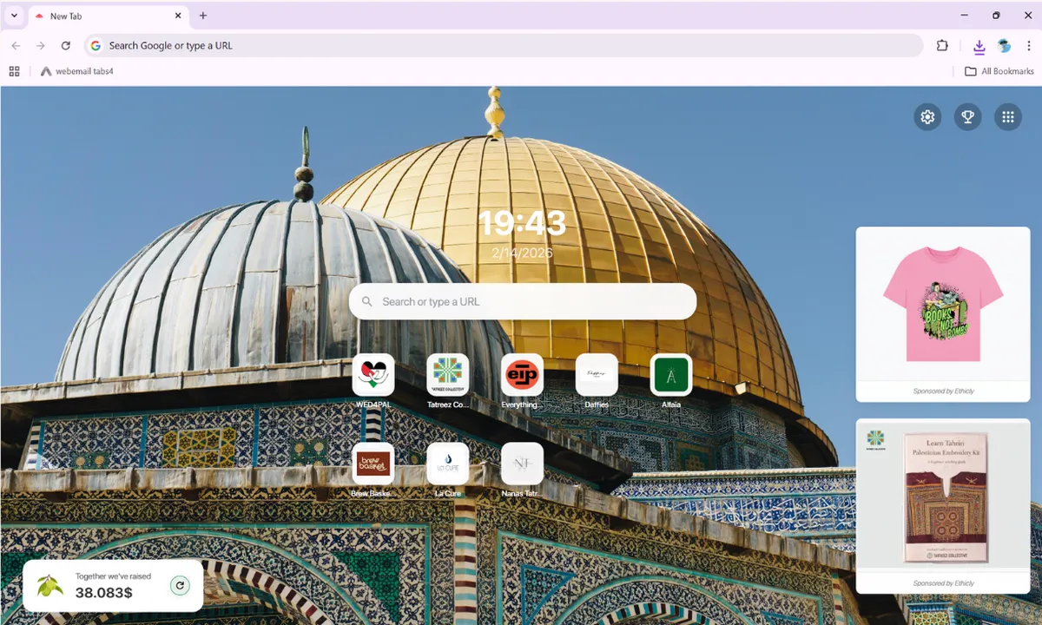Expand the tab search dropdown

(x=14, y=16)
